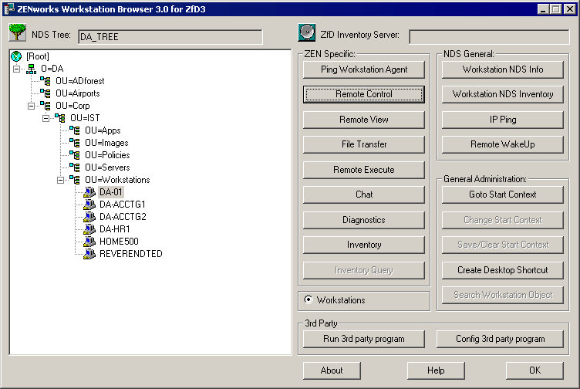Start a Remote Control session
Image resolution: width=580 pixels, height=389 pixels.
click(x=364, y=94)
